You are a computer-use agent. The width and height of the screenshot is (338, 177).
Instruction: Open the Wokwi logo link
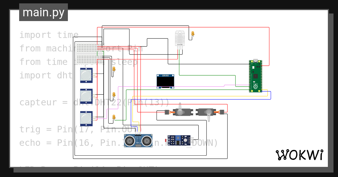[299, 155]
